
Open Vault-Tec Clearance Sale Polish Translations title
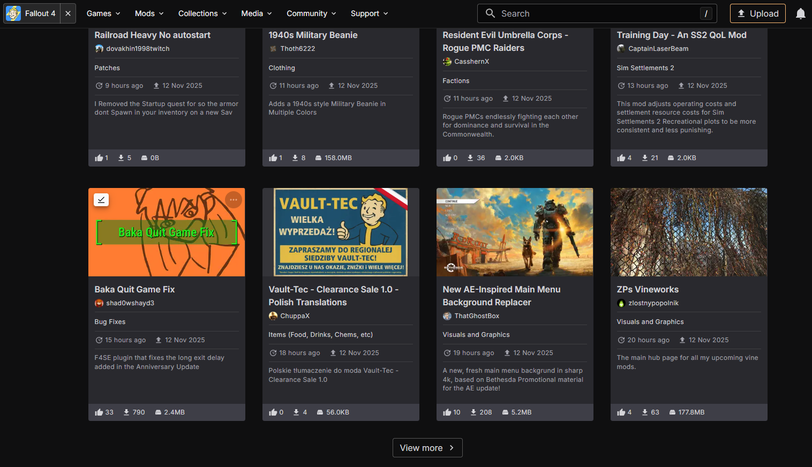[334, 296]
